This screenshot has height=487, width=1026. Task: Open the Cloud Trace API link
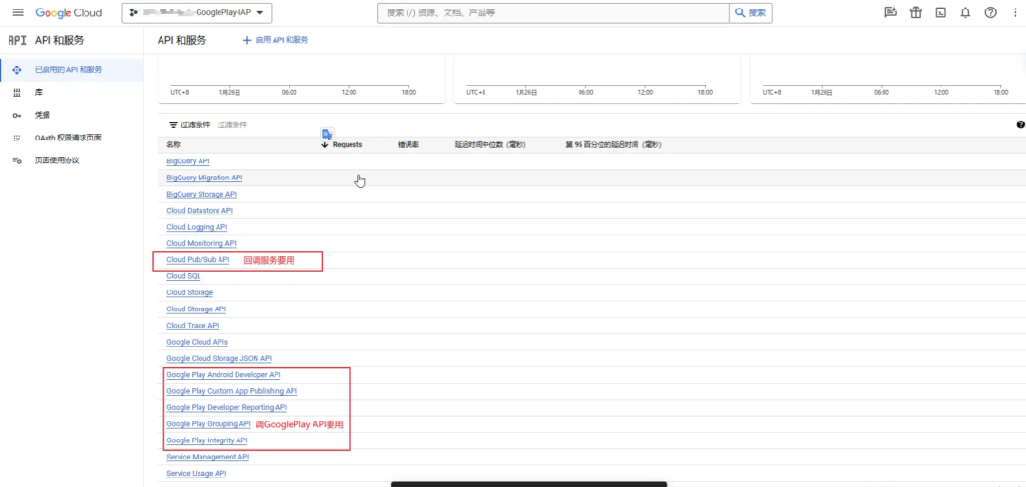coord(193,325)
